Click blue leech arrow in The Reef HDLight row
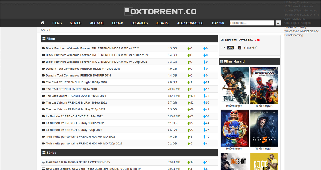Image resolution: width=321 pixels, height=170 pixels. point(205,82)
